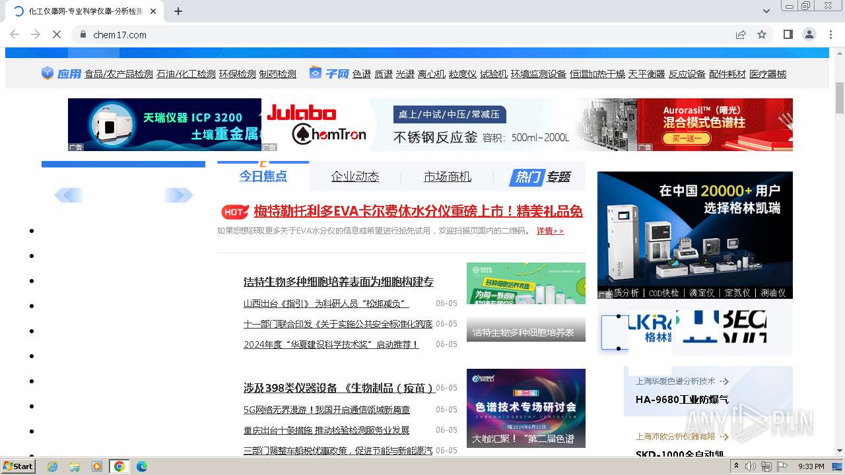The image size is (845, 475).
Task: Open the file explorer taskbar icon
Action: tap(75, 466)
